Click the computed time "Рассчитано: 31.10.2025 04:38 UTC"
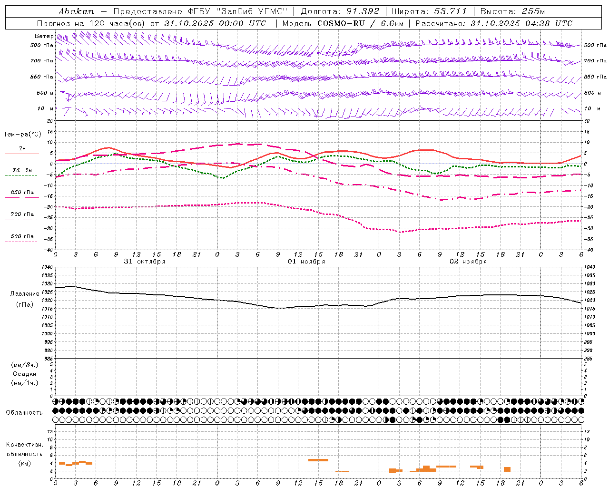609x487 pixels. (494, 23)
